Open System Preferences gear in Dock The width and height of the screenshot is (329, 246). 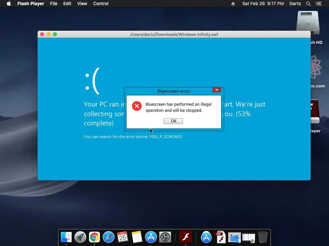(x=165, y=237)
